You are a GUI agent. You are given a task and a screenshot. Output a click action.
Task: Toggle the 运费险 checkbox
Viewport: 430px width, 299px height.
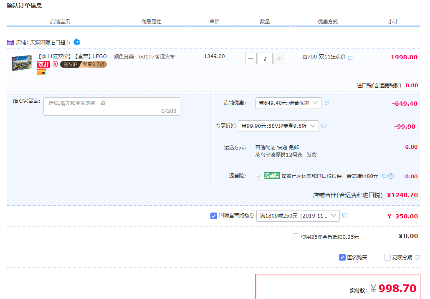click(258, 176)
